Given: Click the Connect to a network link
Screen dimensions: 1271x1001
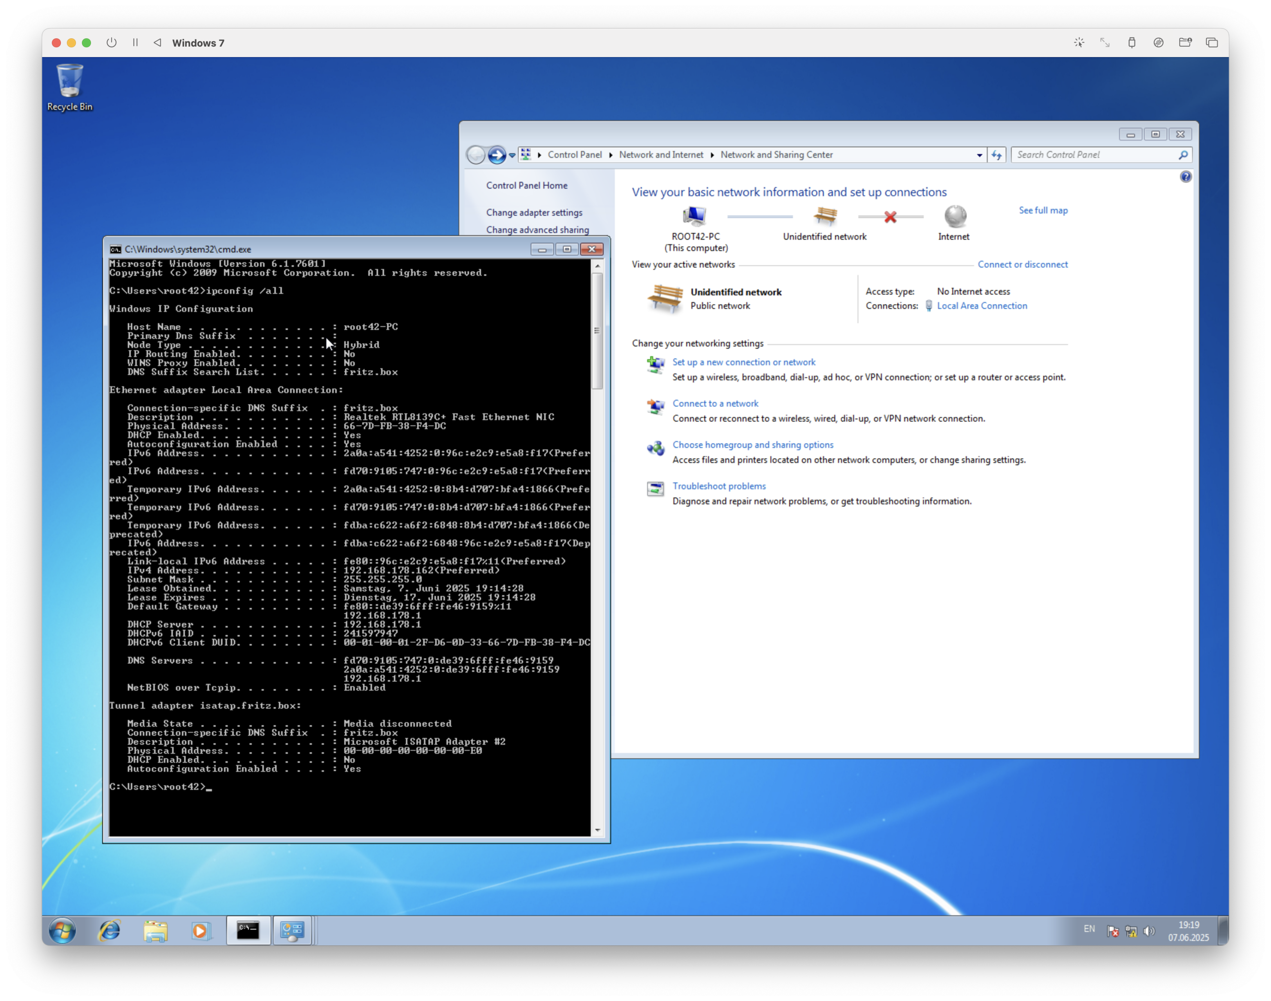Looking at the screenshot, I should 715,403.
